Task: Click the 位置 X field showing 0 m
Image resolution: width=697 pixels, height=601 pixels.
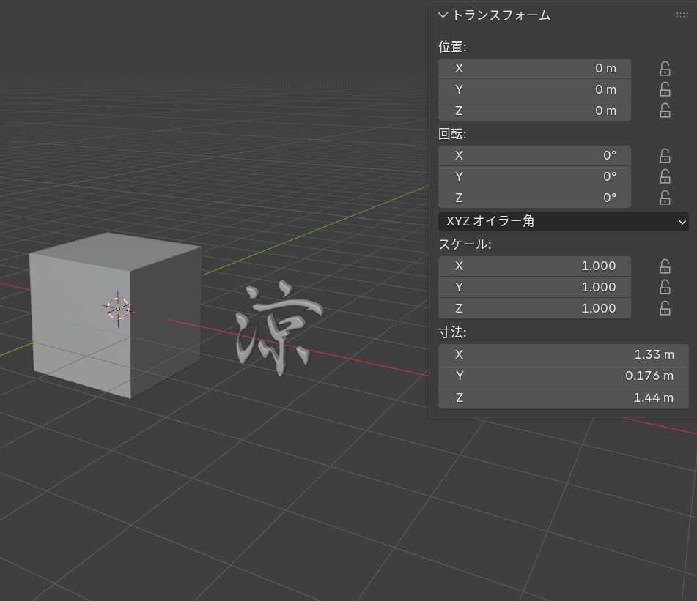Action: [534, 68]
